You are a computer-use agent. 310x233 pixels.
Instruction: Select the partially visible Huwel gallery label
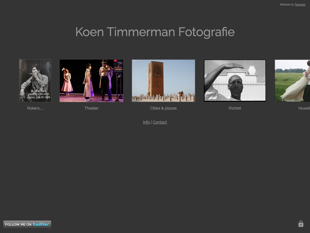pyautogui.click(x=304, y=108)
